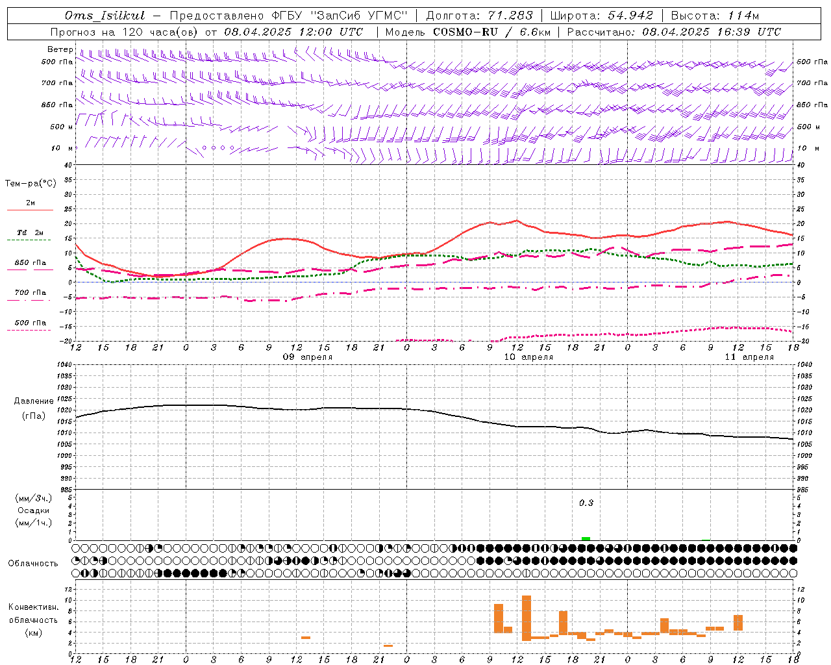
Task: Click the '(мм/1ч.)' precipitation unit label
Action: tap(33, 523)
